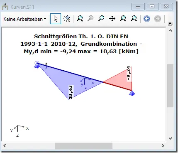
Task: Click the grey forward arrow button
Action: pos(158,19)
